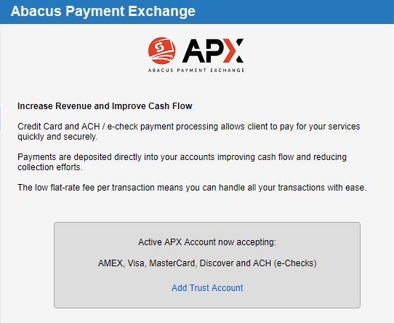Image resolution: width=394 pixels, height=323 pixels.
Task: Click the faint hidden text atop the gray box
Action: (198, 228)
